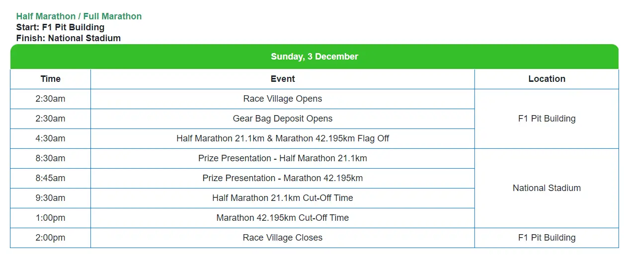Click the 4:30am Flag Off event text

(283, 138)
